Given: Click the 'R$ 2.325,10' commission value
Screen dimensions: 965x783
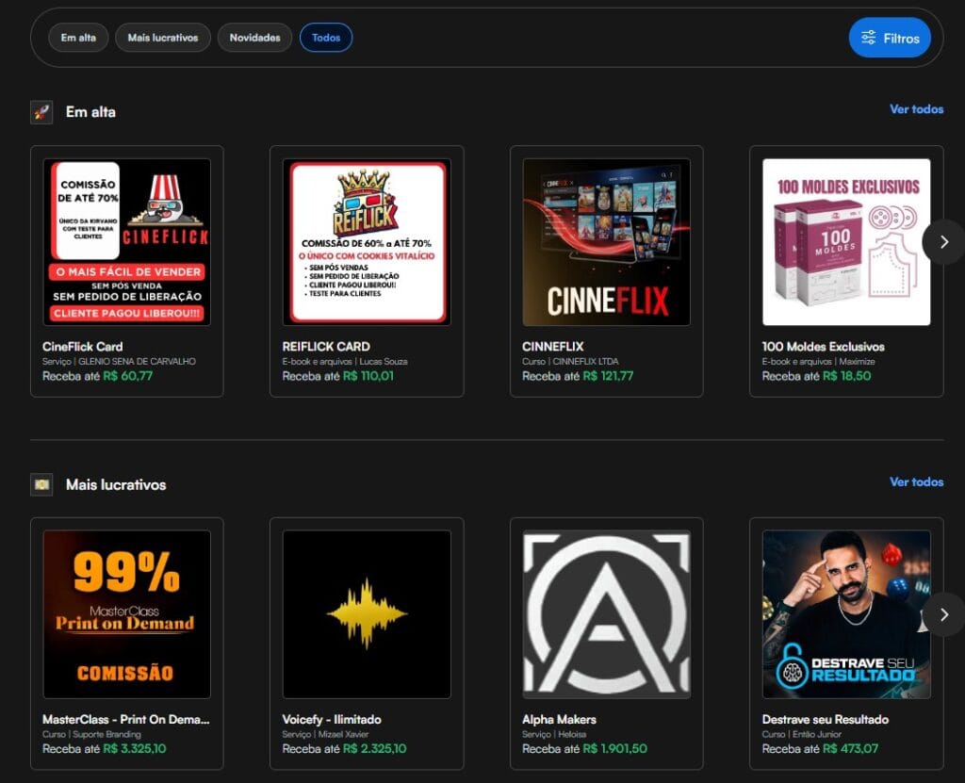Looking at the screenshot, I should click(x=375, y=748).
